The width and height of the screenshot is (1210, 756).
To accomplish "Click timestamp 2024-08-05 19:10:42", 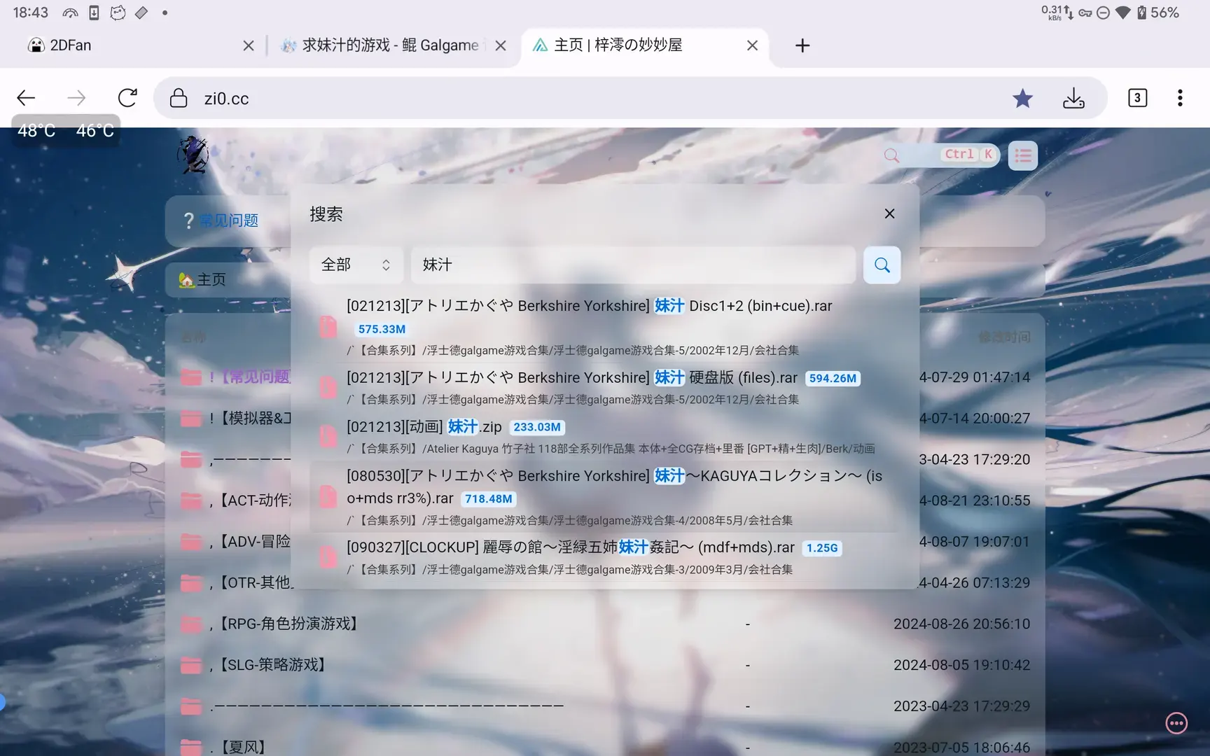I will (x=961, y=665).
